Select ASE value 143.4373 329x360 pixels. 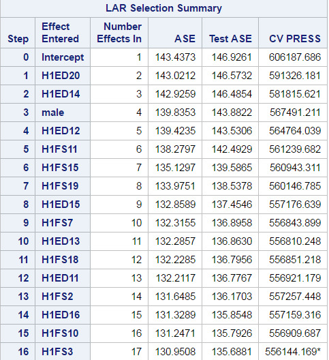pyautogui.click(x=175, y=57)
